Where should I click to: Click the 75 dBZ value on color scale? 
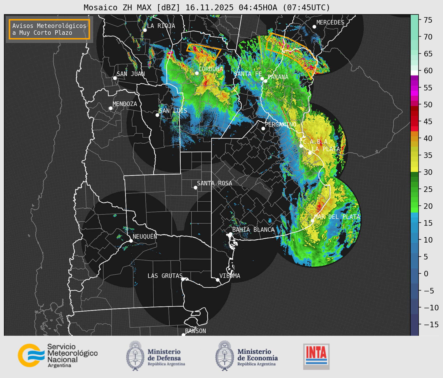pyautogui.click(x=428, y=20)
